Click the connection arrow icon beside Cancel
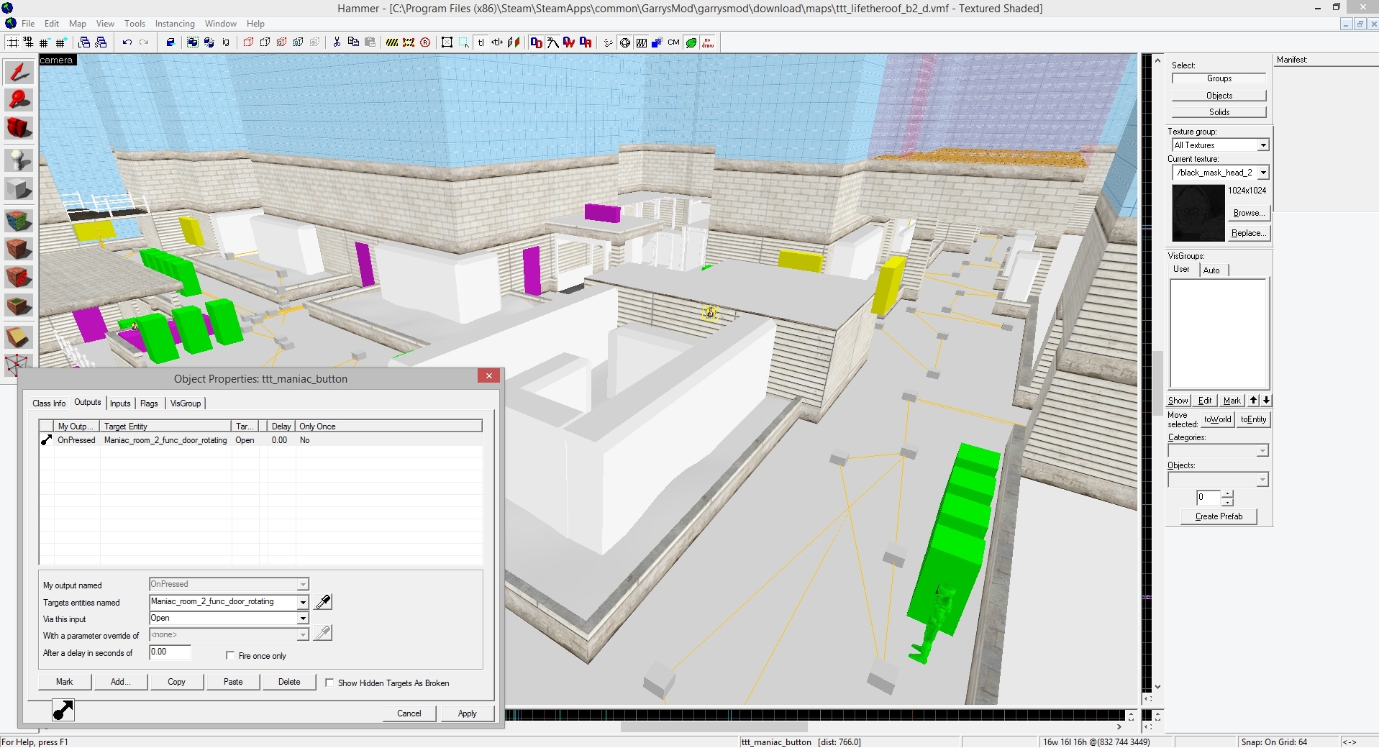The image size is (1379, 748). tap(63, 711)
